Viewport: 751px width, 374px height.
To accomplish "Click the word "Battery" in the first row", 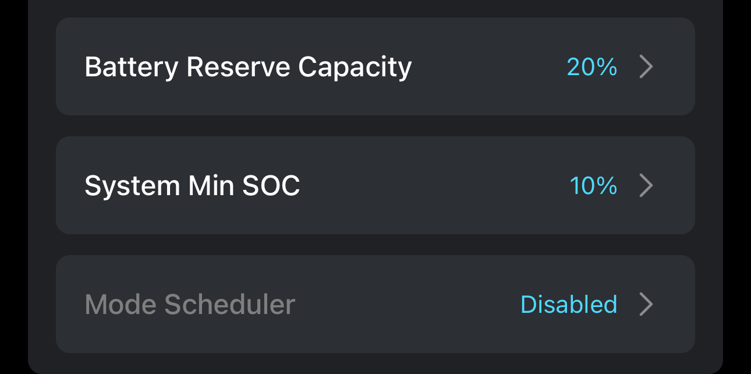I will pos(131,67).
